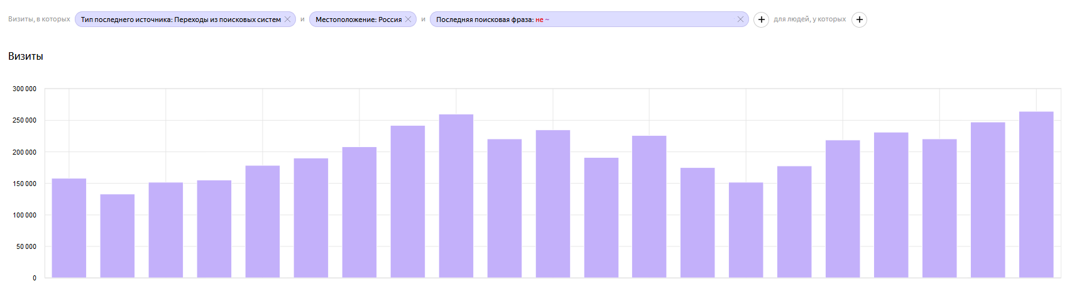The height and width of the screenshot is (281, 1067).
Task: Select the second-to-last bar in the chart
Action: pos(988,200)
